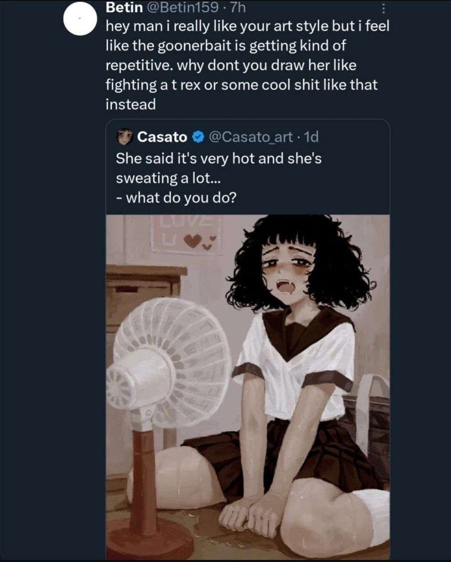The width and height of the screenshot is (451, 562).
Task: Click the 'what do you do?' line
Action: click(x=176, y=198)
